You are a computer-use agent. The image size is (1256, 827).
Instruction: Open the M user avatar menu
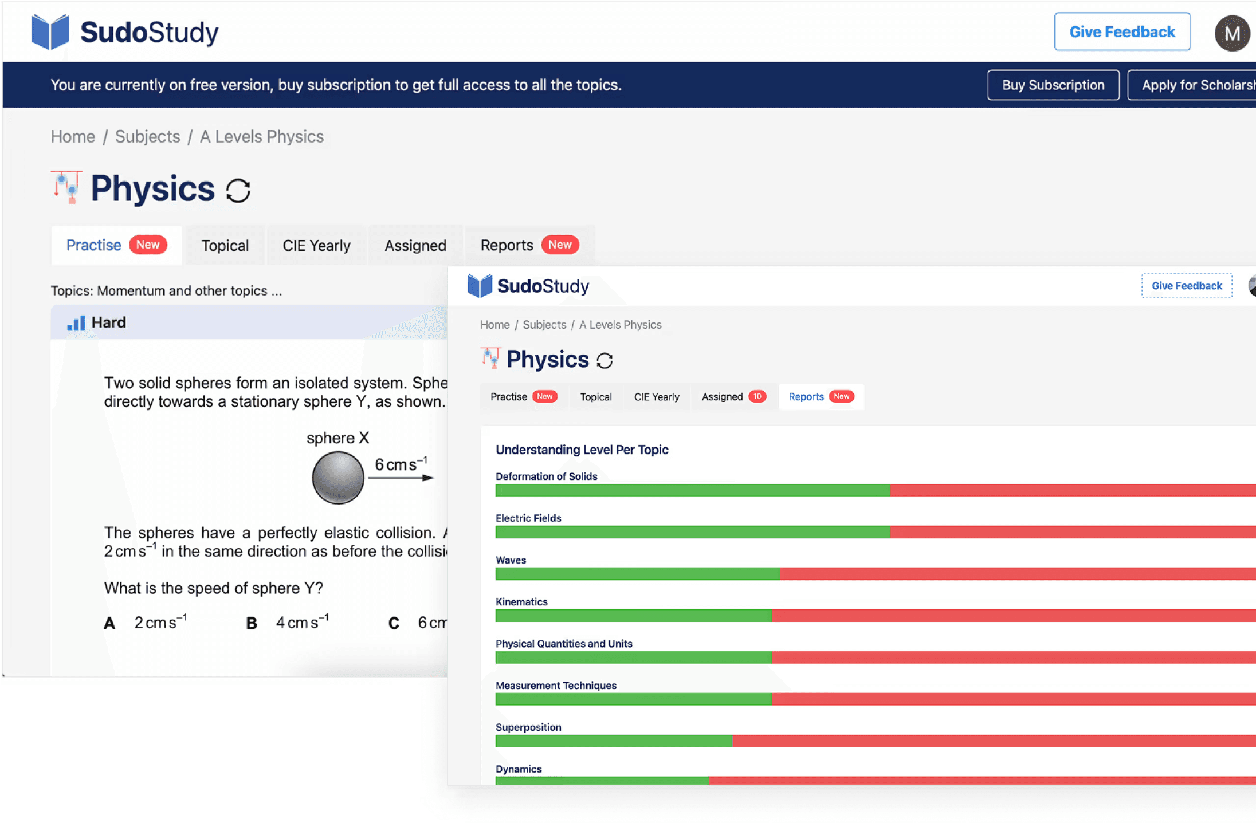click(1231, 34)
